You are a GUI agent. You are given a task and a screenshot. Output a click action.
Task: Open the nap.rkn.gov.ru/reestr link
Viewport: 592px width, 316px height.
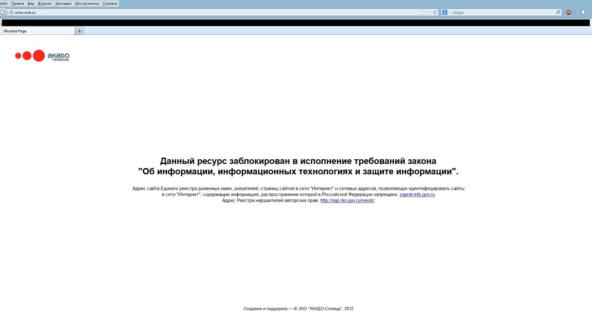(347, 200)
